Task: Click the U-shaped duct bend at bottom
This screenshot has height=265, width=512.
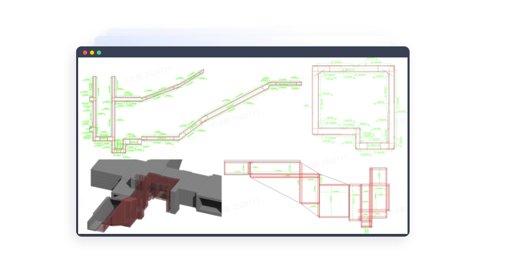Action: [x=118, y=147]
